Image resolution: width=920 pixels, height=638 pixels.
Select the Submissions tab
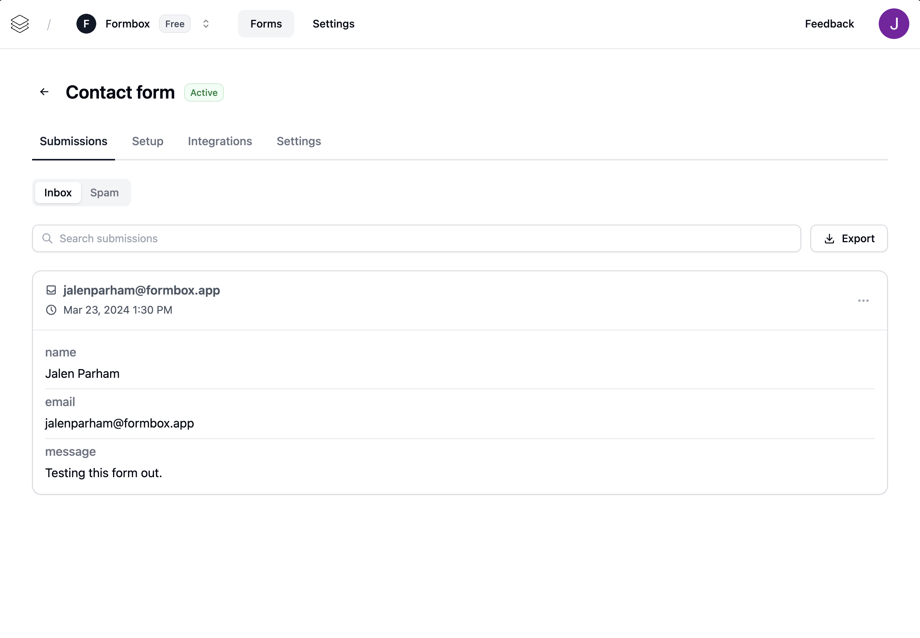(x=73, y=141)
